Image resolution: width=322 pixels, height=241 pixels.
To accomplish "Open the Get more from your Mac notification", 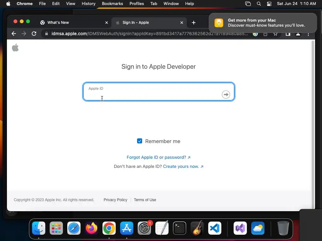I will tap(263, 23).
